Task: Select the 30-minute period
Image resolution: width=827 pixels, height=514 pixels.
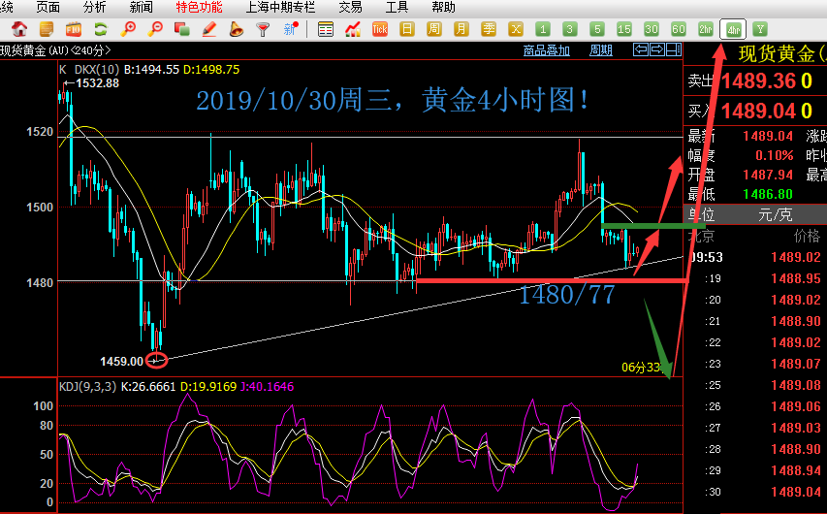Action: click(652, 29)
